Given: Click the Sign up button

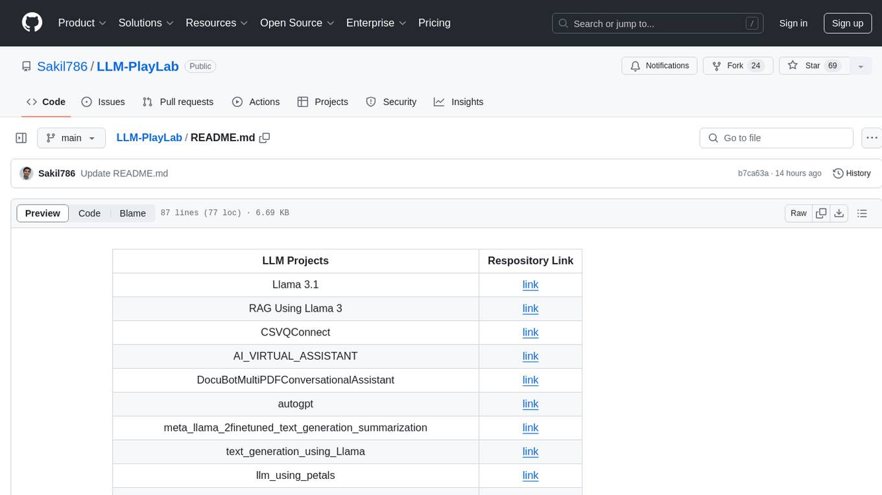Looking at the screenshot, I should pyautogui.click(x=848, y=23).
